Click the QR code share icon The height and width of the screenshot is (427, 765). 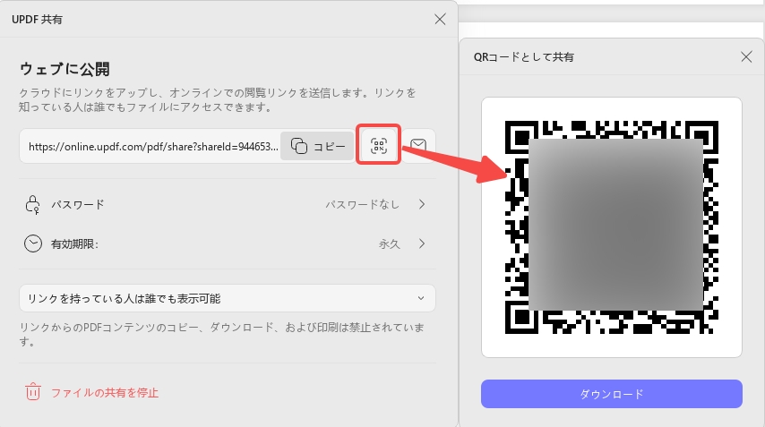click(x=379, y=145)
